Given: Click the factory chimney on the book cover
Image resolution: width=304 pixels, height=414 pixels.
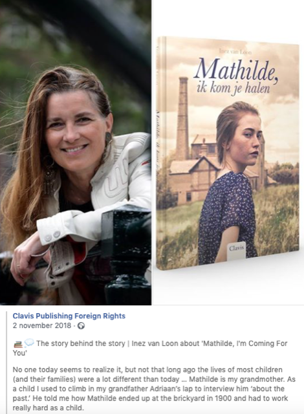Looking at the screenshot, I should (x=183, y=119).
